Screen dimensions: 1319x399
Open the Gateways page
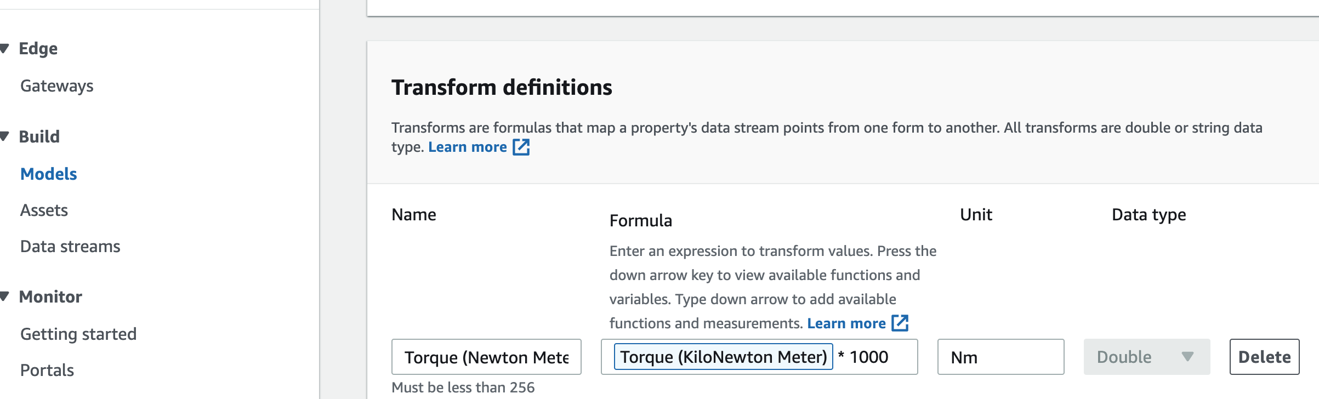pyautogui.click(x=57, y=86)
